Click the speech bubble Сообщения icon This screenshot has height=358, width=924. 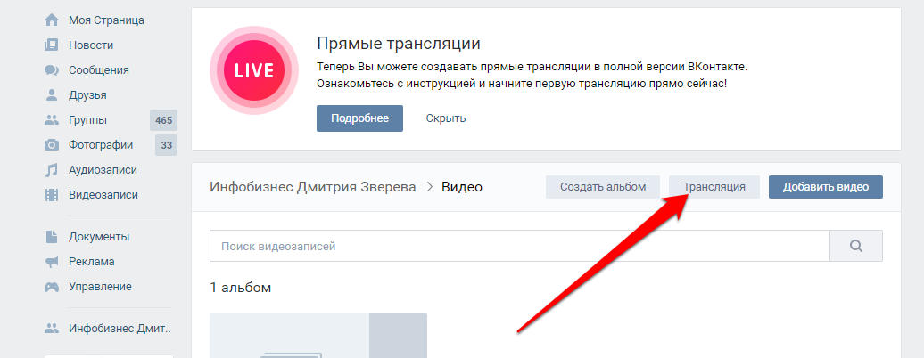click(x=52, y=69)
